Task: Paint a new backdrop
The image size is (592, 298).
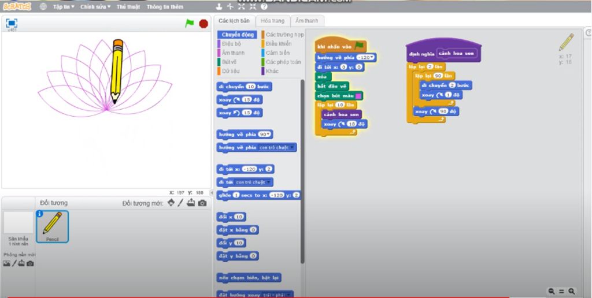Action: click(14, 263)
